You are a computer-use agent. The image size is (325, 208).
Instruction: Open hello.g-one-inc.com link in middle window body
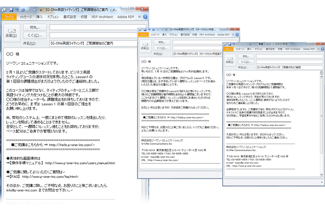(x=187, y=117)
